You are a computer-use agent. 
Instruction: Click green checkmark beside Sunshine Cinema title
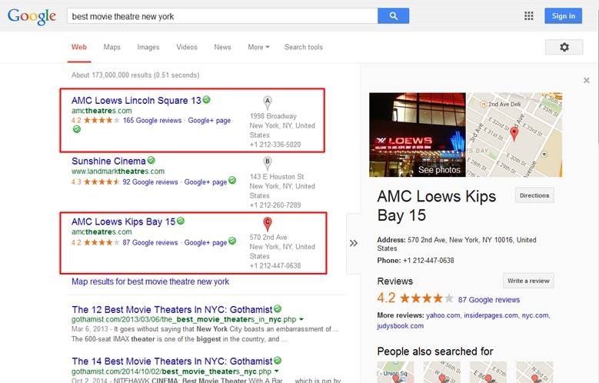(x=151, y=161)
